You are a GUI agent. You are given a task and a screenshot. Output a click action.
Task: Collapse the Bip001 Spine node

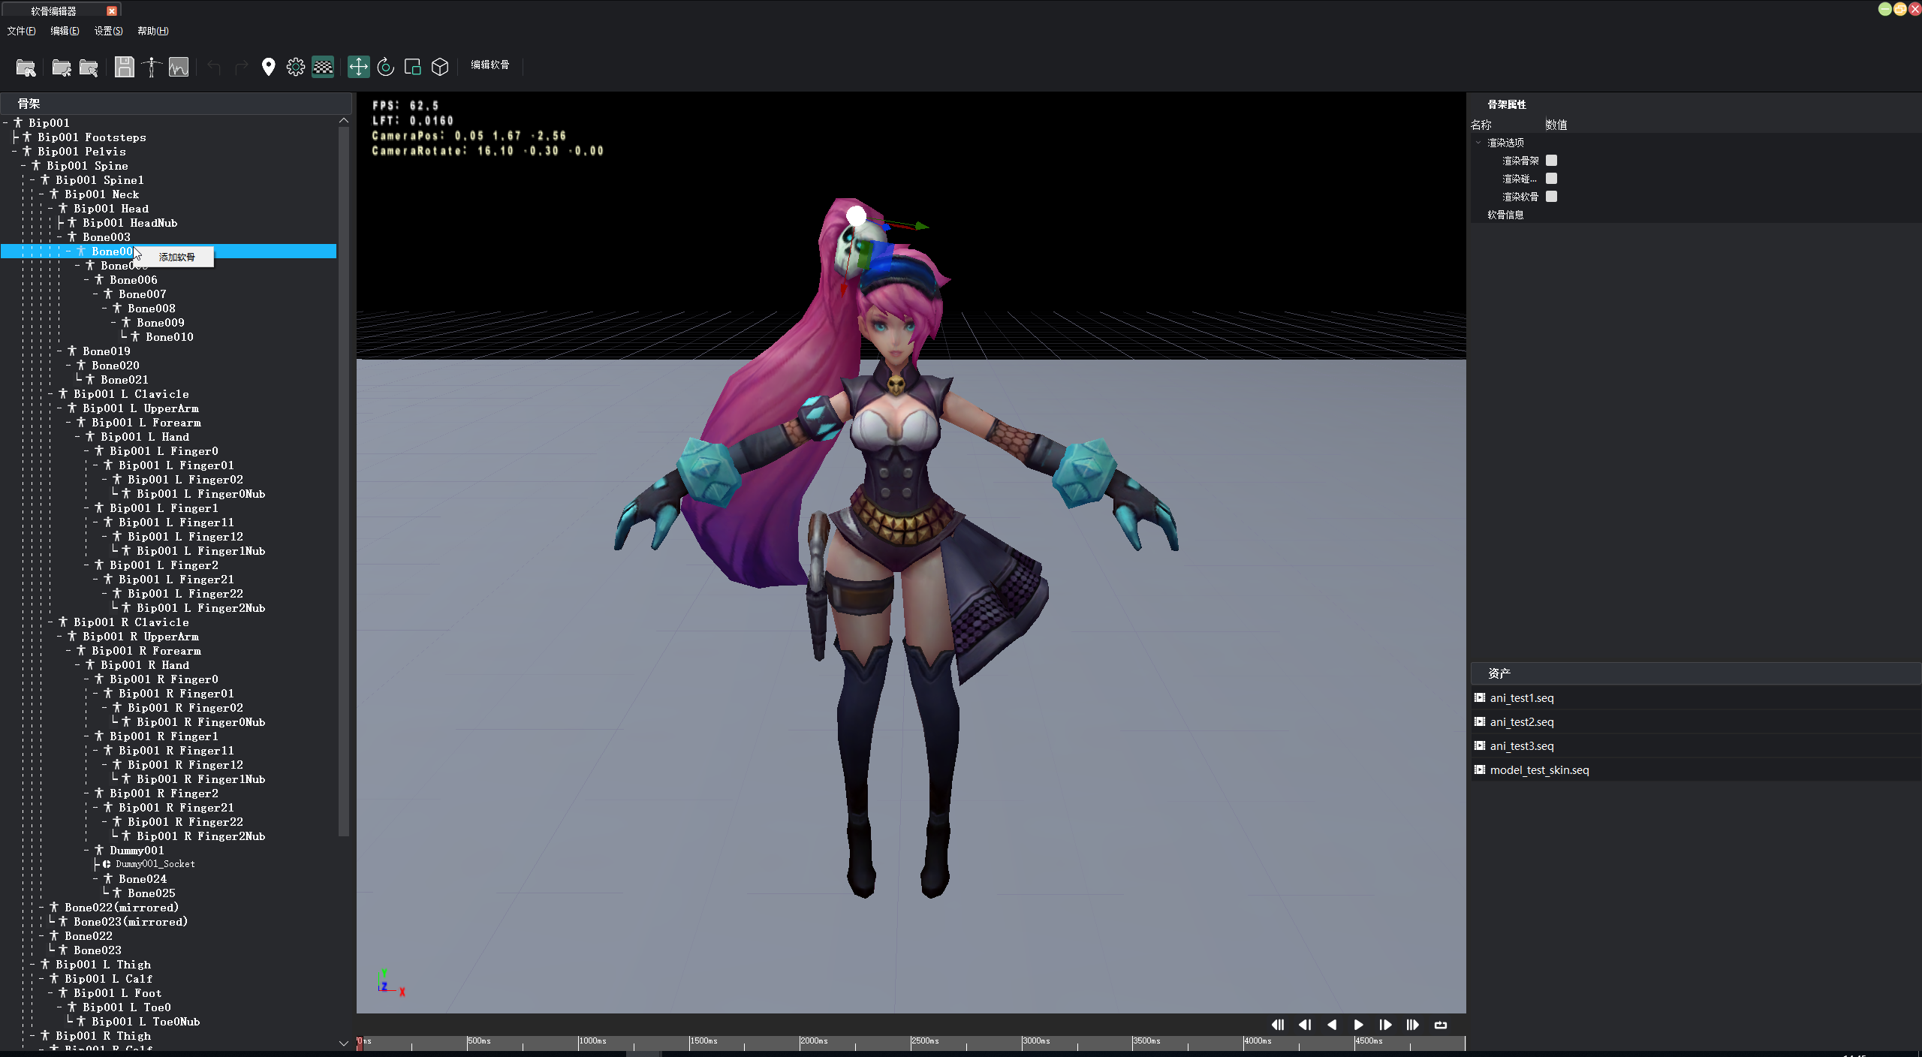pos(23,166)
